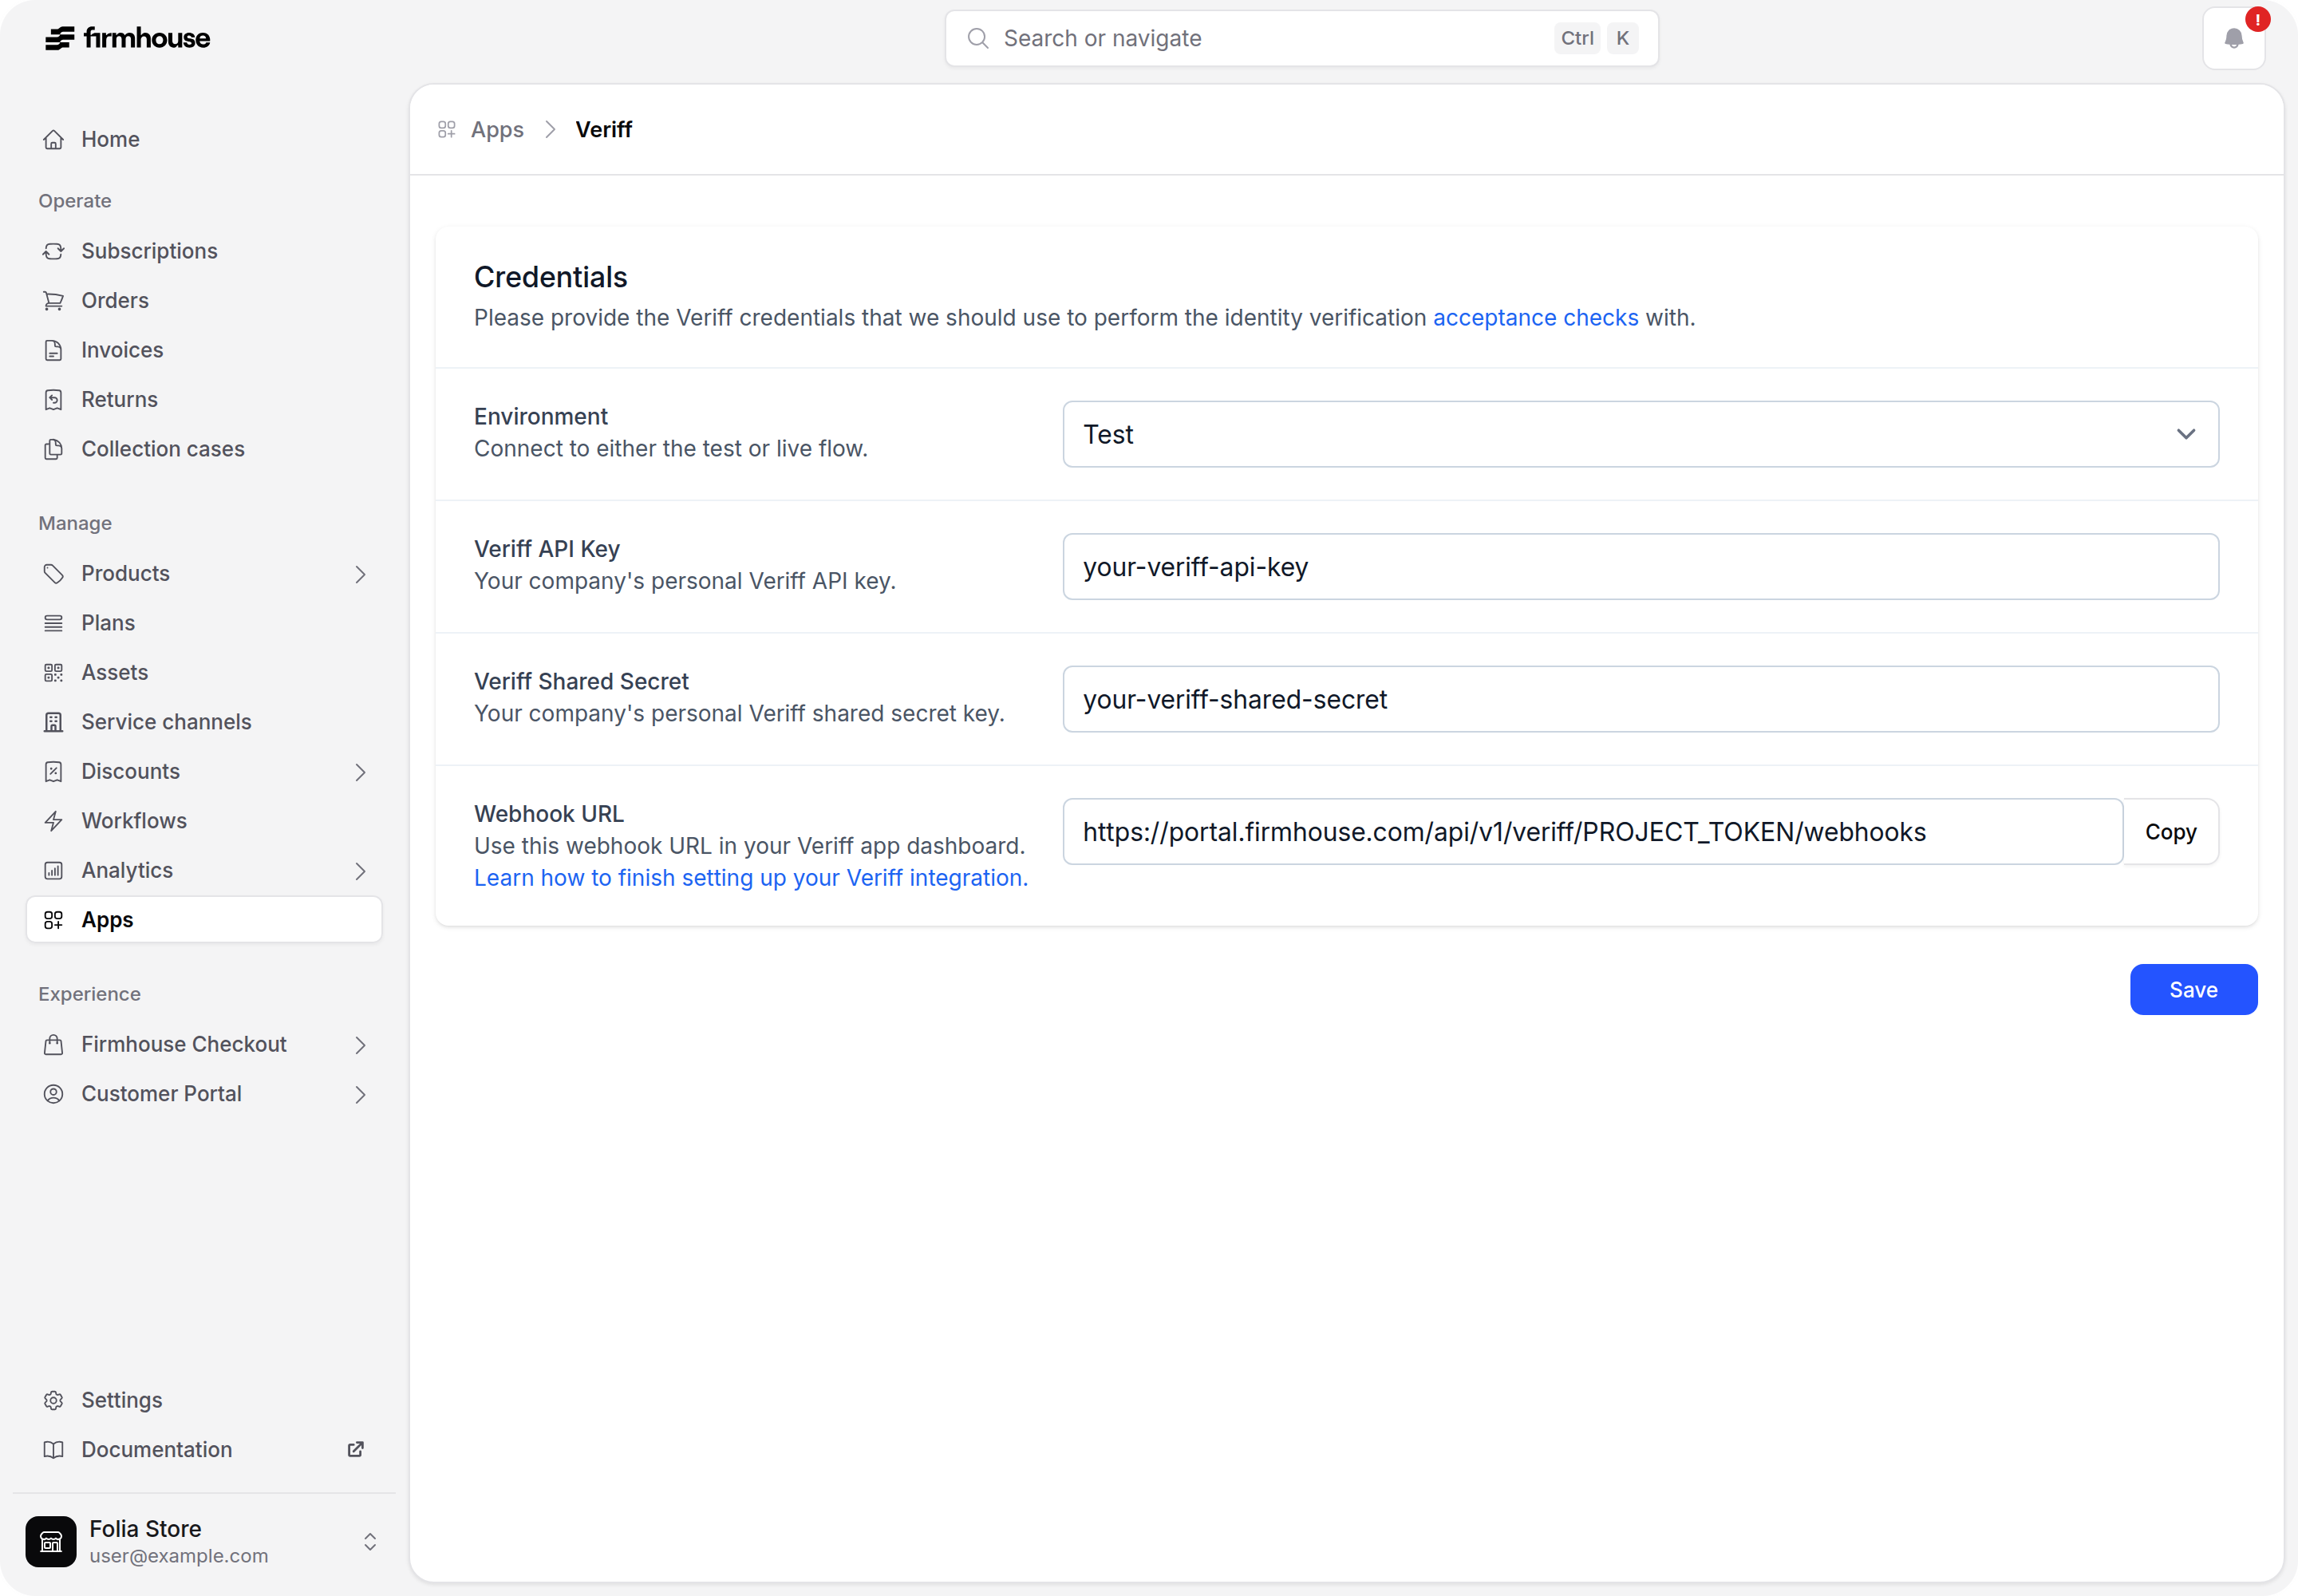Screen dimensions: 2298x1596
Task: Click the Assets QR icon
Action: point(54,672)
